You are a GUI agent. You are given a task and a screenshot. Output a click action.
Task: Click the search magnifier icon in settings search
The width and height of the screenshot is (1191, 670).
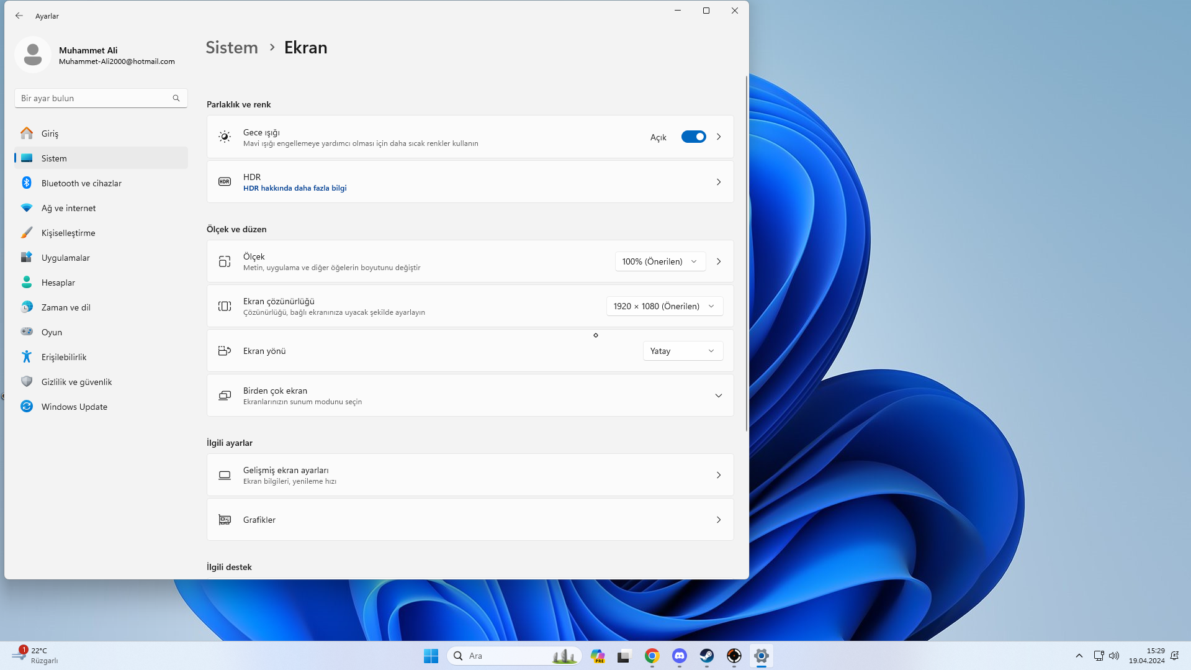point(176,98)
